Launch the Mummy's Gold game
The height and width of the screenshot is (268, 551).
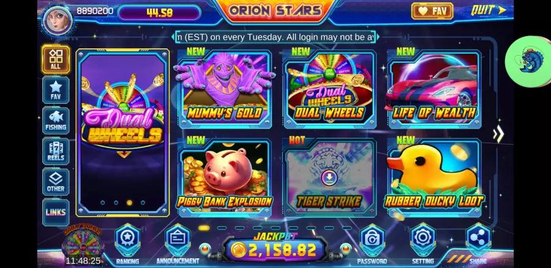point(225,89)
